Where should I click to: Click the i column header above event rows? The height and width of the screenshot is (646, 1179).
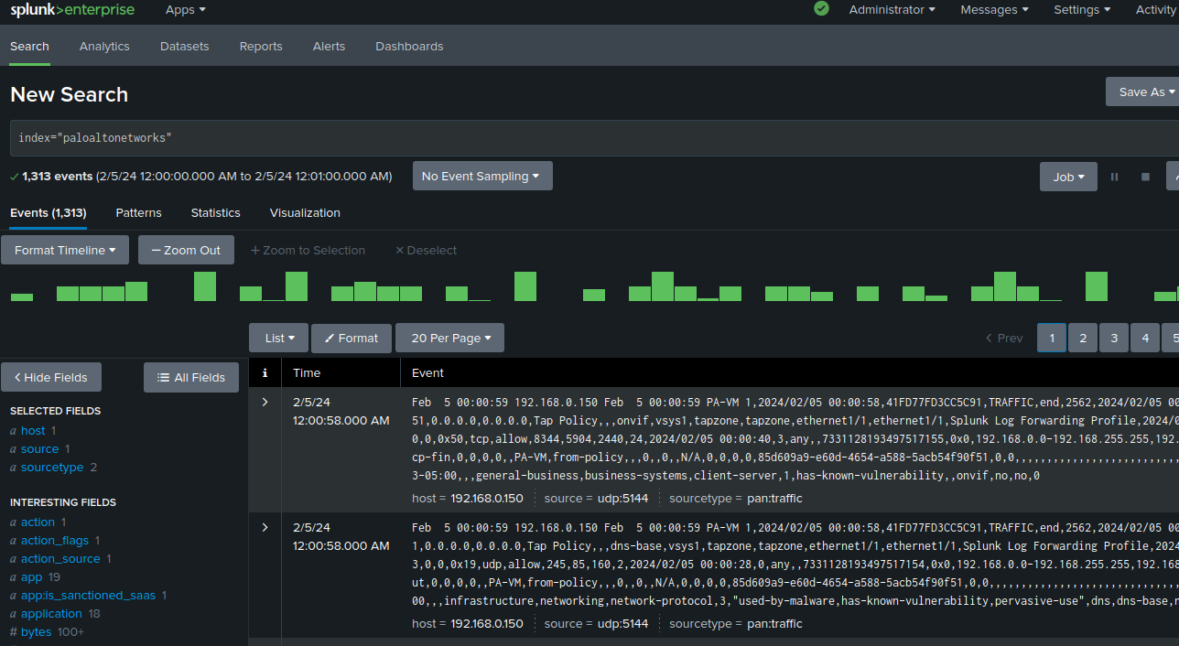pyautogui.click(x=265, y=372)
